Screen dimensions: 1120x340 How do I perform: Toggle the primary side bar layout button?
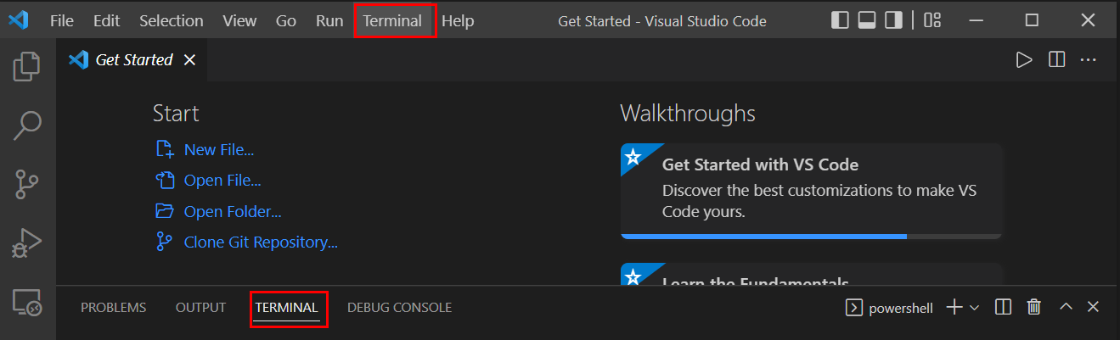tap(840, 20)
